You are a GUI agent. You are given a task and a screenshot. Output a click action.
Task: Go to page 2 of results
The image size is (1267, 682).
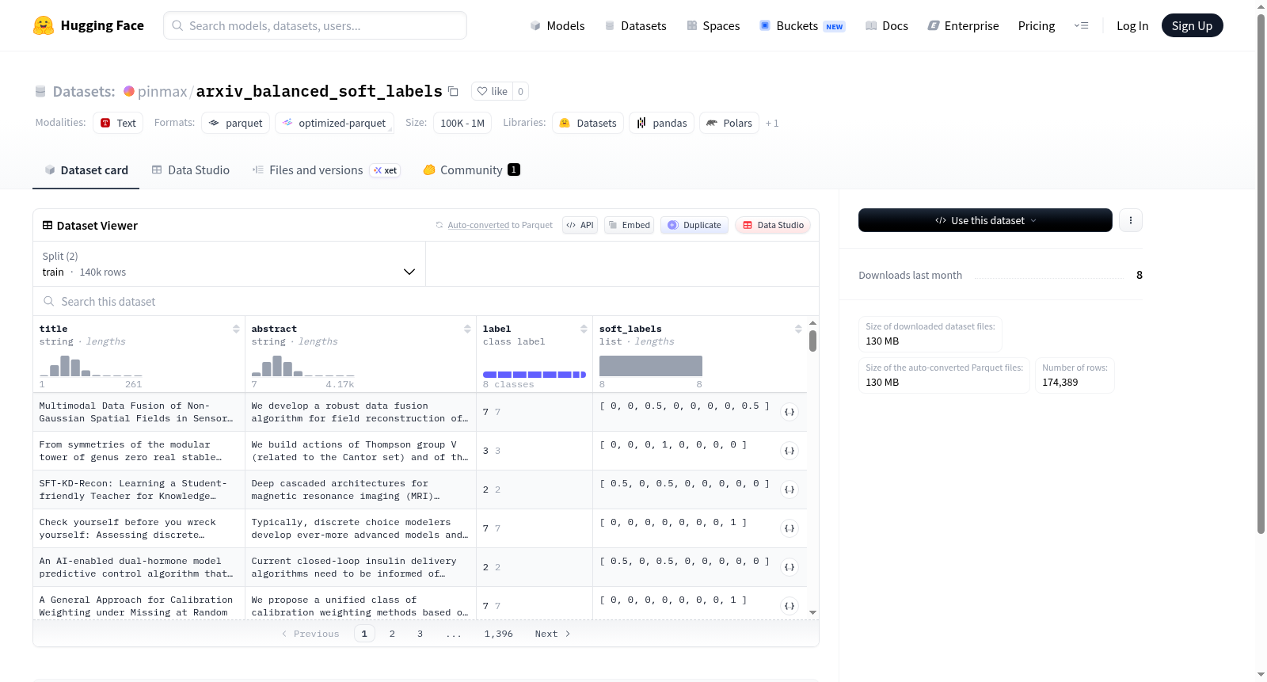(392, 634)
